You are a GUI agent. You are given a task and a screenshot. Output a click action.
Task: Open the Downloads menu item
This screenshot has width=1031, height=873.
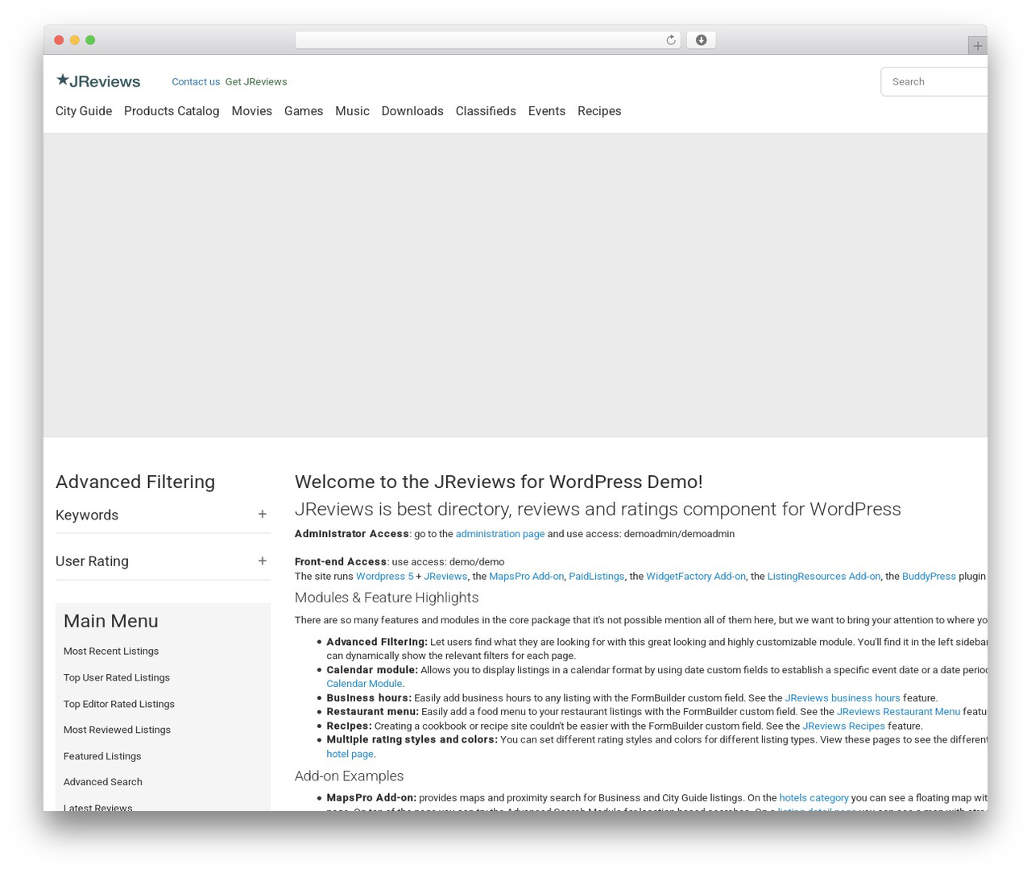point(412,111)
